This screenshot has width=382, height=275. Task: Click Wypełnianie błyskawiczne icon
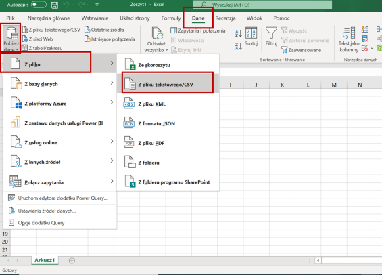click(x=365, y=29)
